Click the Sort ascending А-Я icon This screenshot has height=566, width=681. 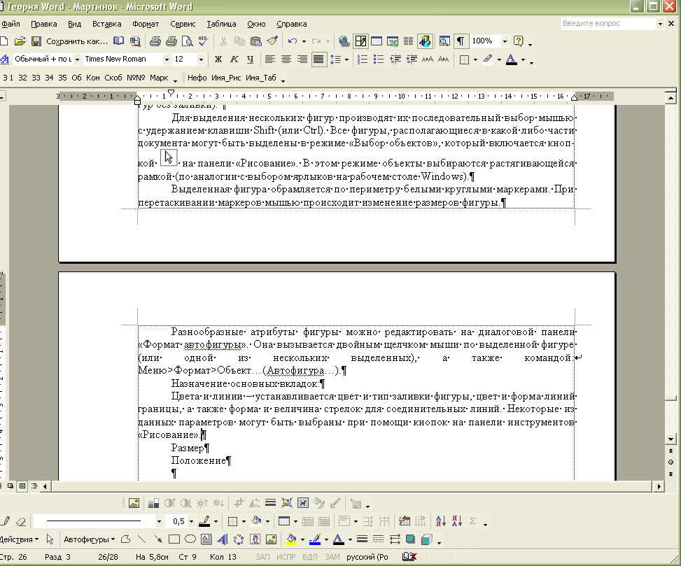(440, 521)
